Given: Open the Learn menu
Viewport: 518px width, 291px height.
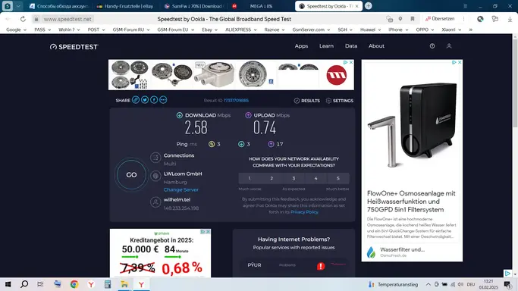Looking at the screenshot, I should pos(326,46).
